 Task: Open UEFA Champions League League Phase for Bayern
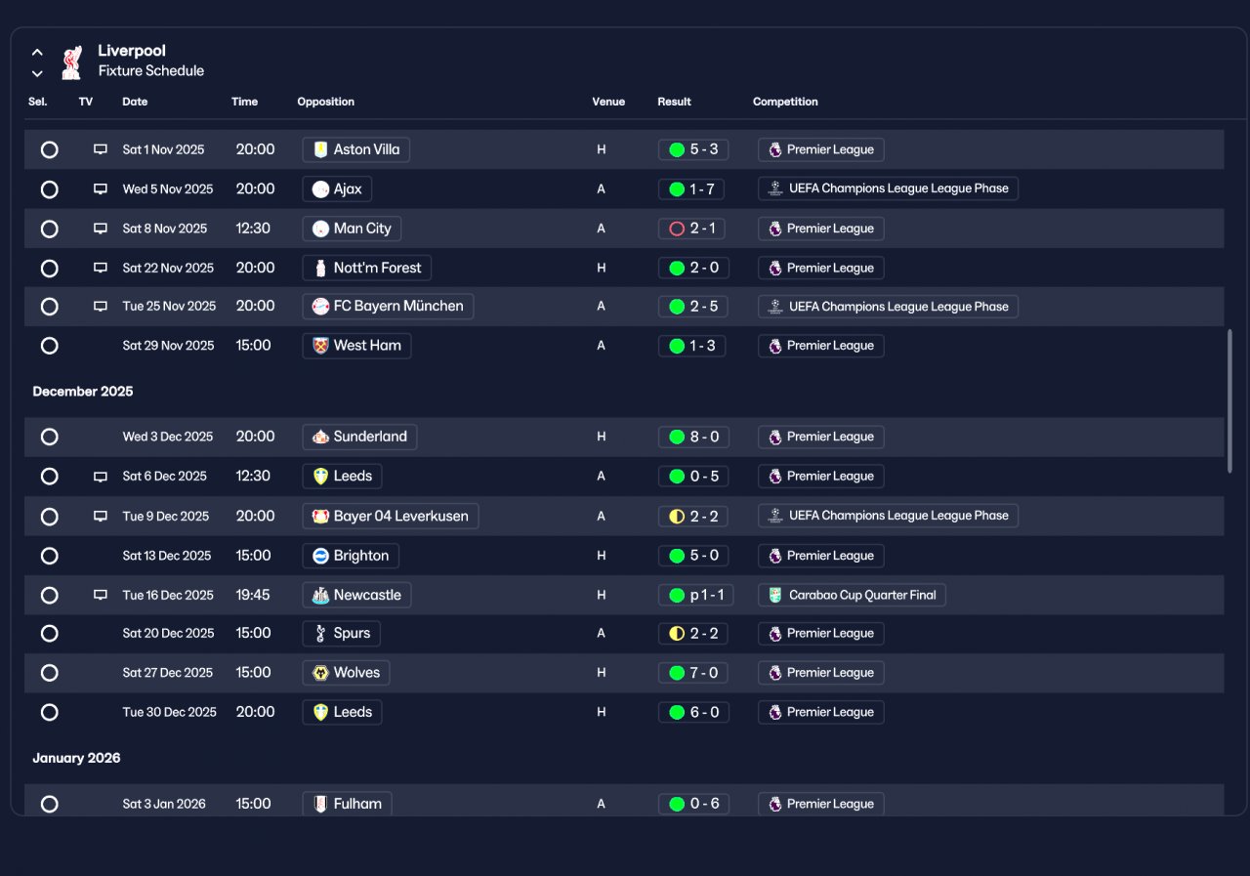point(889,306)
